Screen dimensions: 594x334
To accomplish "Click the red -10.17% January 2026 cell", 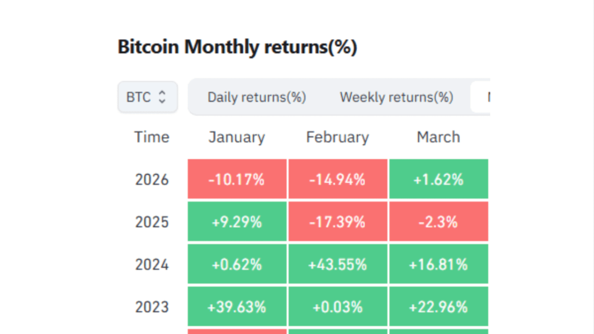I will point(237,179).
